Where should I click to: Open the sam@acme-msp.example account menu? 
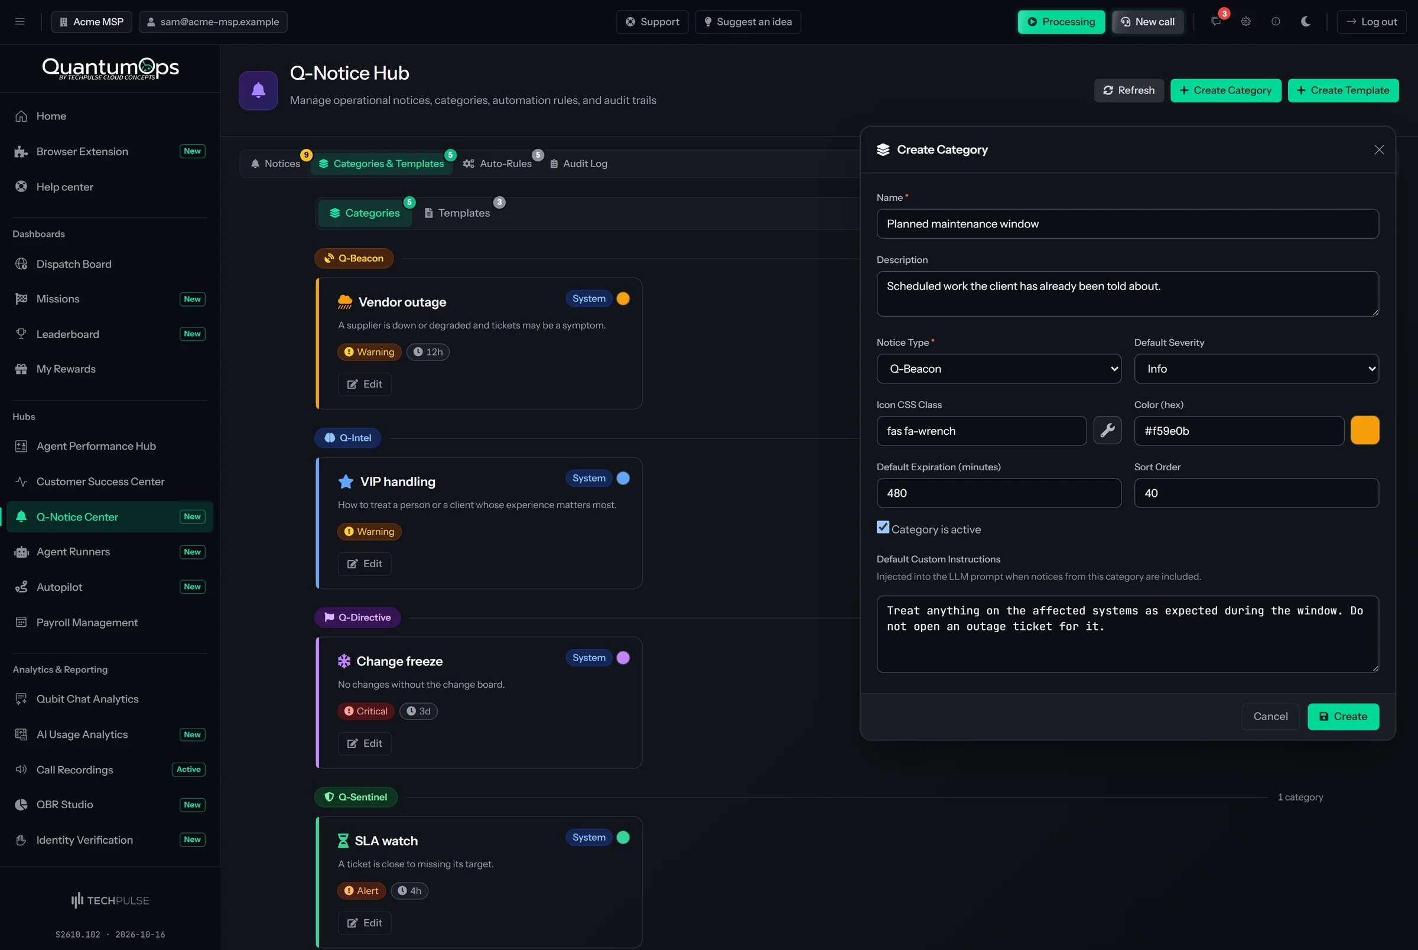[213, 22]
